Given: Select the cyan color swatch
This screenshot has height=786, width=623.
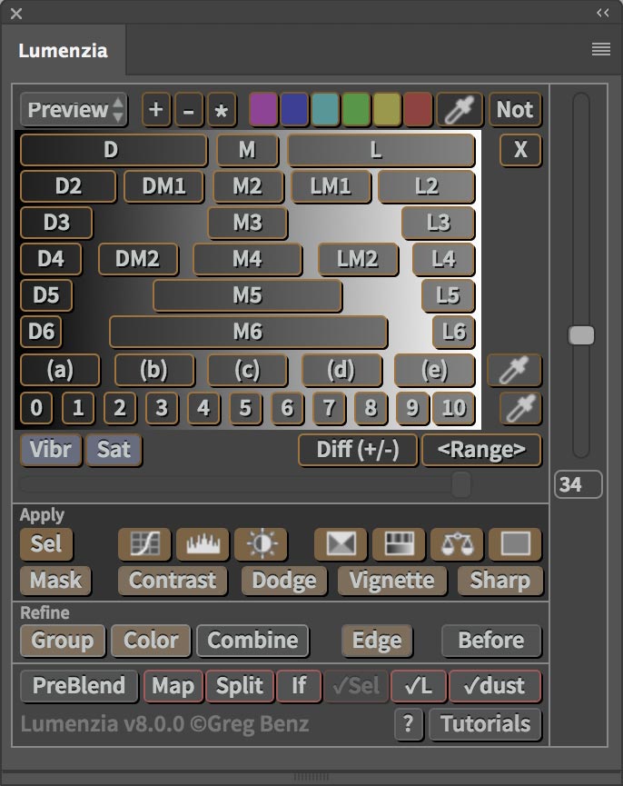Looking at the screenshot, I should (325, 109).
